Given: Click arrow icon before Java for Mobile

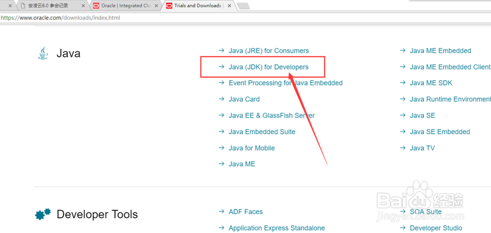Looking at the screenshot, I should (x=221, y=147).
